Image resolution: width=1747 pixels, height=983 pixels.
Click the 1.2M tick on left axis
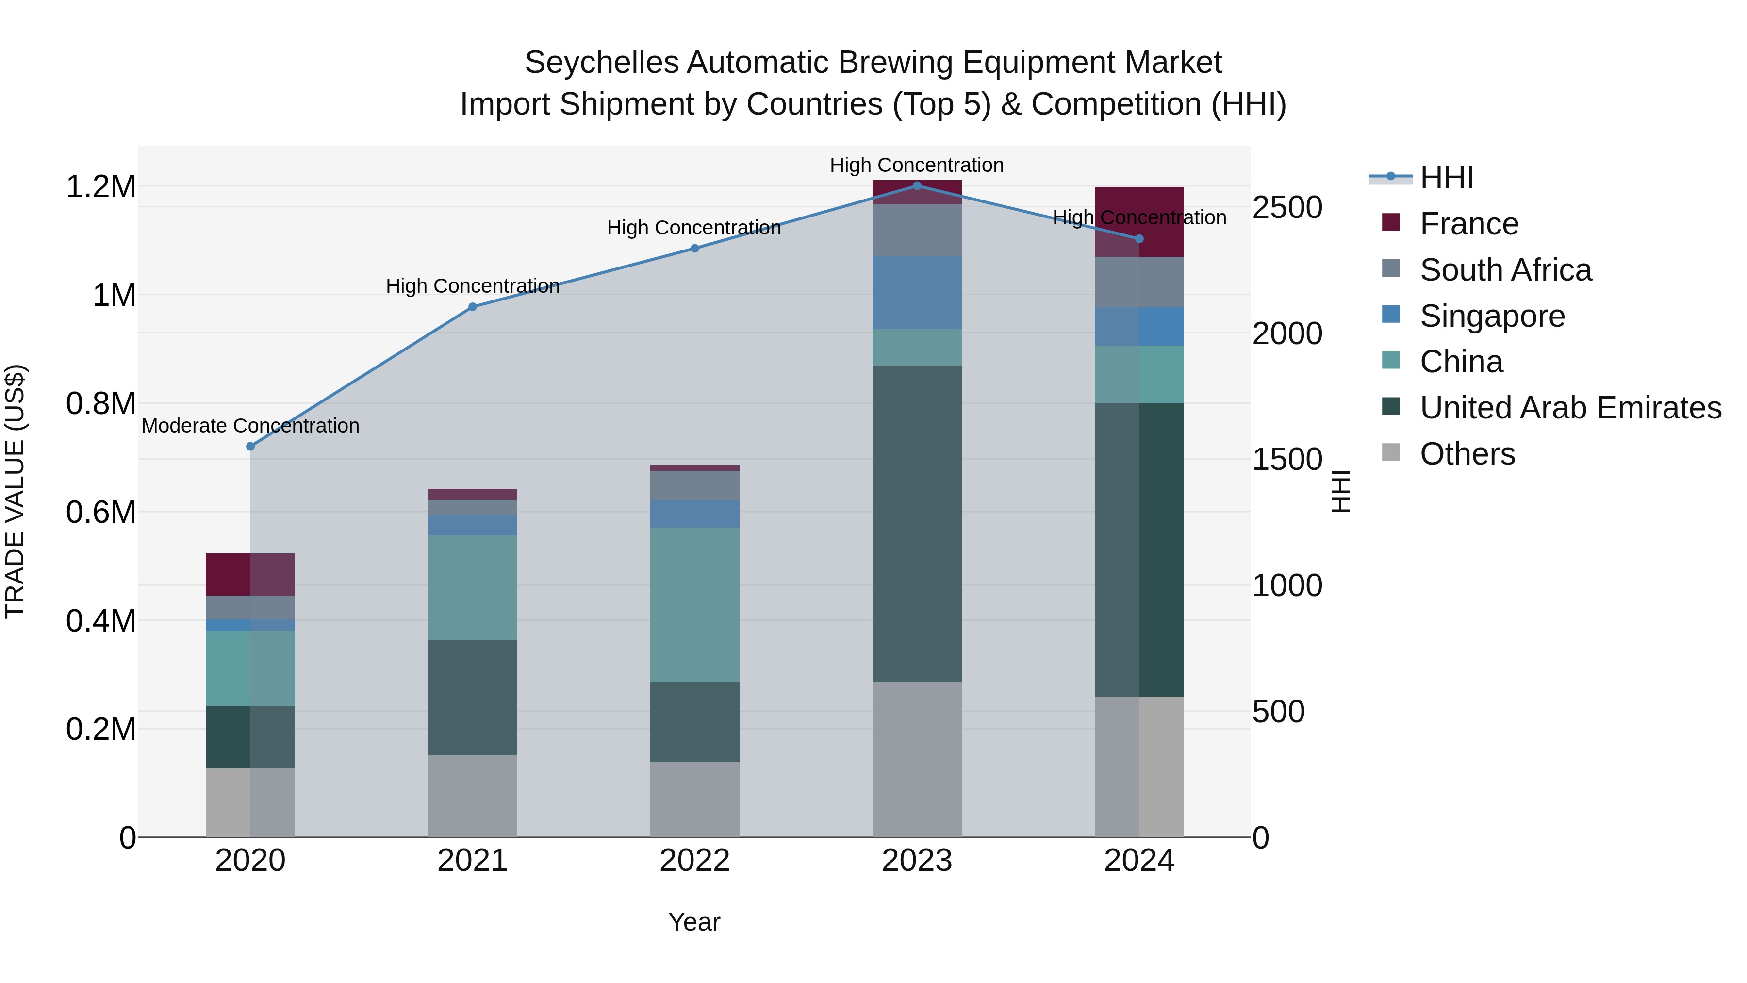(x=101, y=186)
